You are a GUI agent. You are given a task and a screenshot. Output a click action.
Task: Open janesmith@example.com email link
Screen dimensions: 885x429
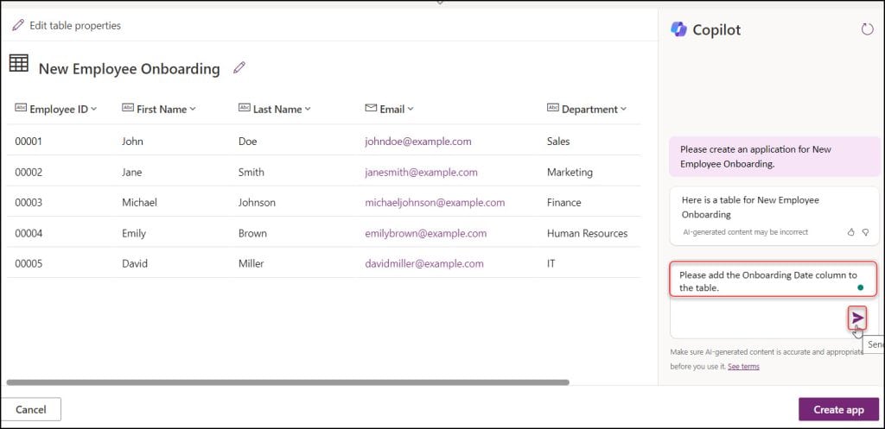[421, 172]
